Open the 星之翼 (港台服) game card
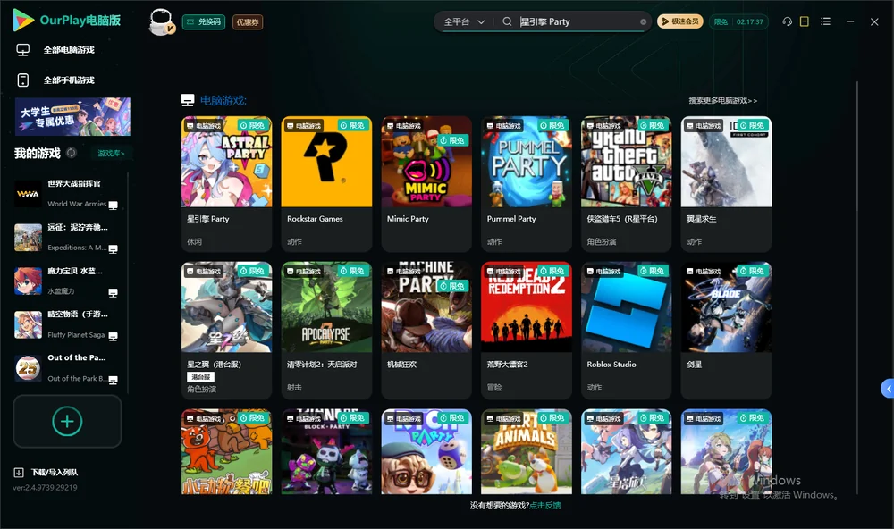This screenshot has width=894, height=529. tap(226, 331)
